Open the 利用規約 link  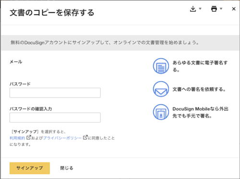coord(17,138)
